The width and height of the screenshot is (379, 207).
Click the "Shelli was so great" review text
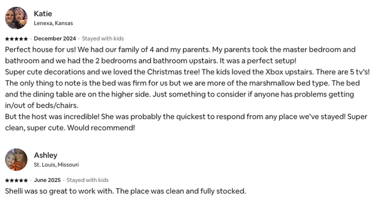125,191
